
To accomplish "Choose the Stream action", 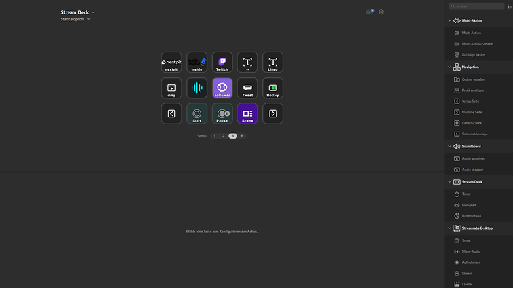I will click(x=479, y=274).
